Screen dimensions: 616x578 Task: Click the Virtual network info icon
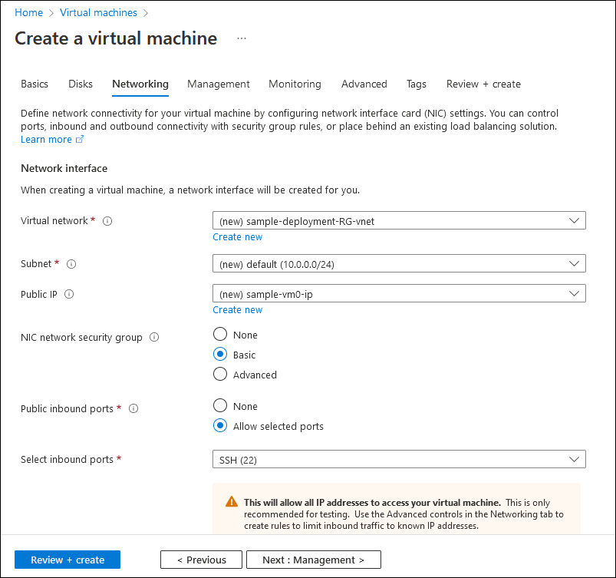pos(107,220)
